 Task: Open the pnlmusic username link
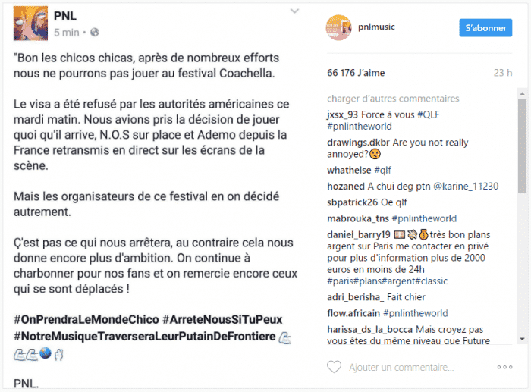(x=376, y=27)
